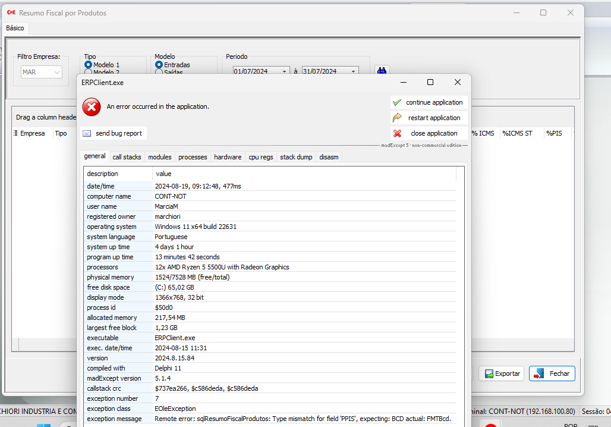Switch to the call stacks tab
611x427 pixels.
tap(127, 157)
